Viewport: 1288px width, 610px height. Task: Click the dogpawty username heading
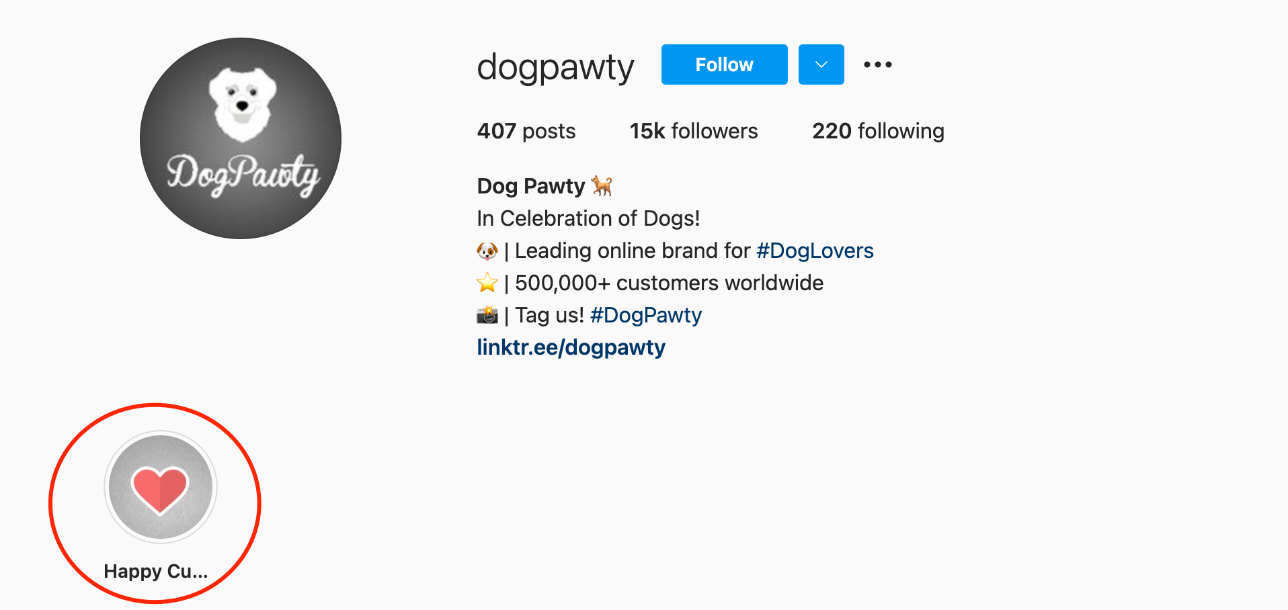[x=555, y=67]
